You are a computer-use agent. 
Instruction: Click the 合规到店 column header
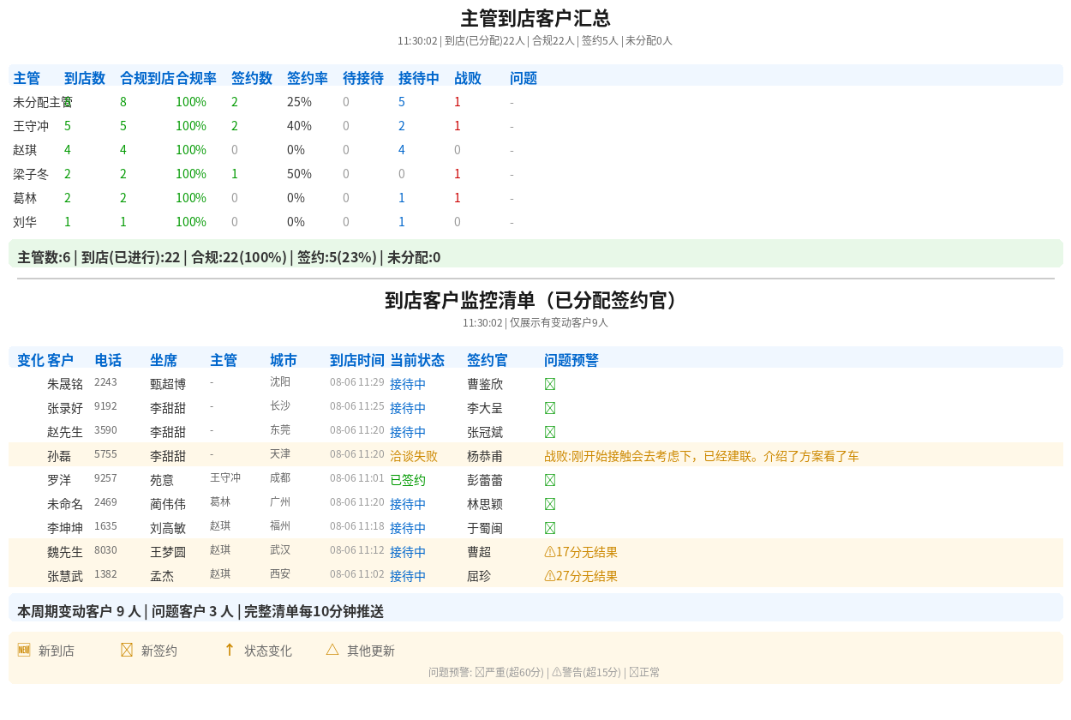pos(147,78)
